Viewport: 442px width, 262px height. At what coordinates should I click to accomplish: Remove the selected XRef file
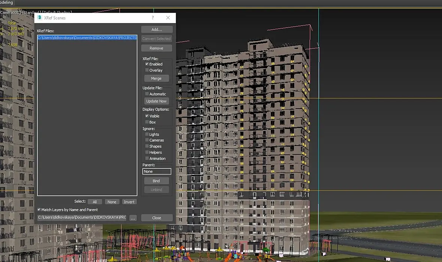coord(157,48)
